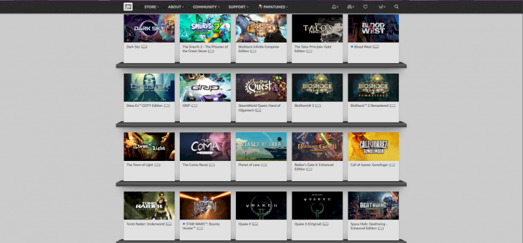The image size is (523, 243).
Task: Open The Smurfs 2 cover thumbnail
Action: 205,28
